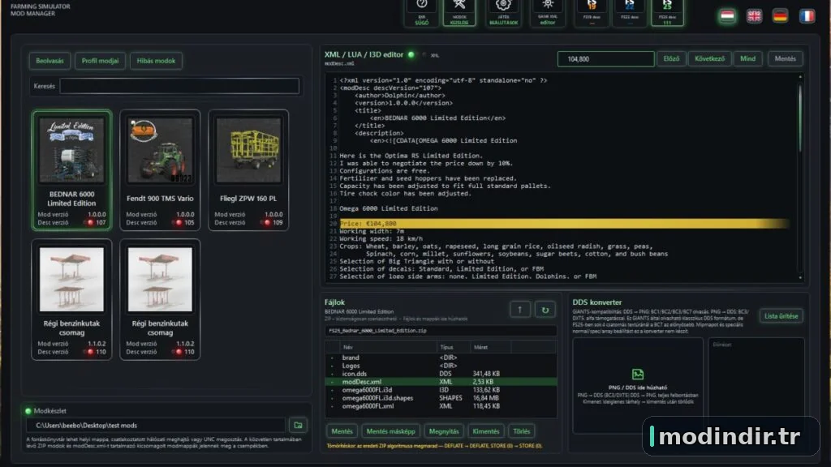Select the modDesc.xml file row

441,382
